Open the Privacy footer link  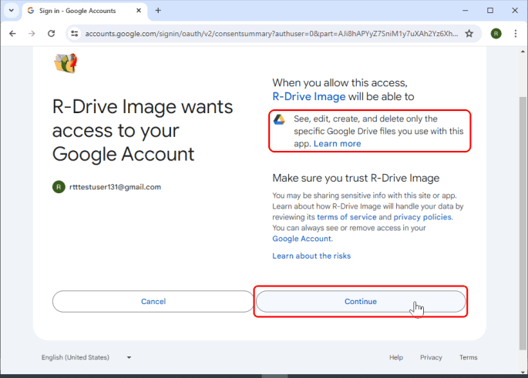click(431, 357)
